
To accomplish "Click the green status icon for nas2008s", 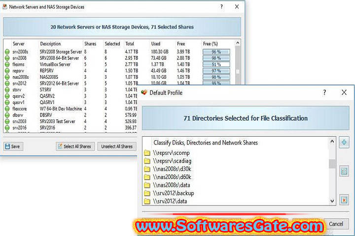I will [7, 77].
